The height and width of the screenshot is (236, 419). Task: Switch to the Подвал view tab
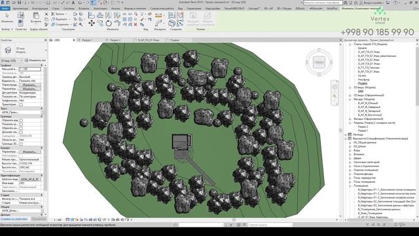tap(175, 40)
